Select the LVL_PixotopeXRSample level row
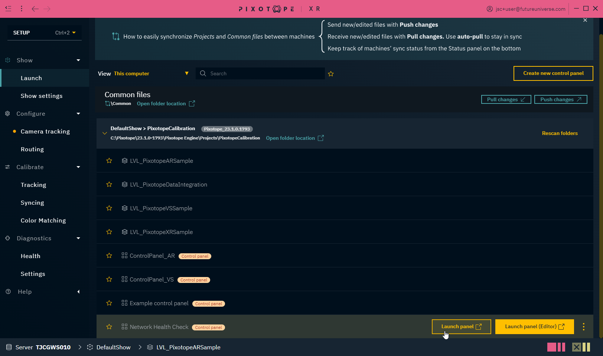Image resolution: width=603 pixels, height=356 pixels. [345, 232]
